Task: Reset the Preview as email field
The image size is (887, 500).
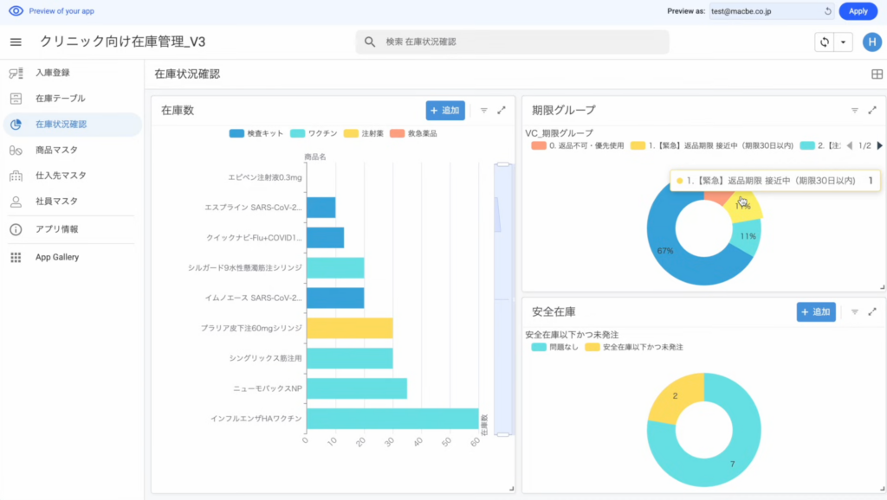Action: tap(827, 11)
